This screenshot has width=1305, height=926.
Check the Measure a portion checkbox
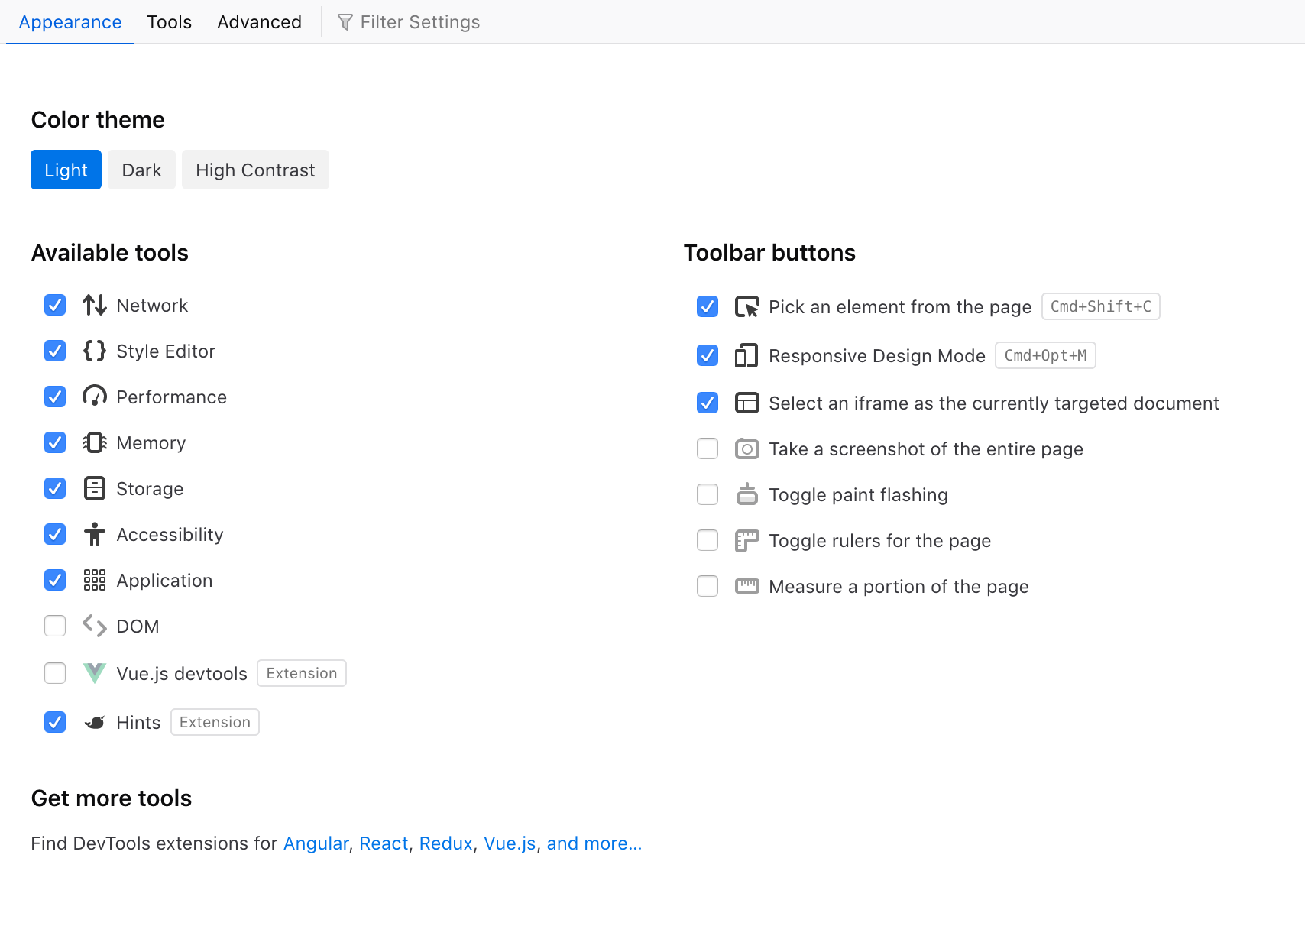[708, 587]
